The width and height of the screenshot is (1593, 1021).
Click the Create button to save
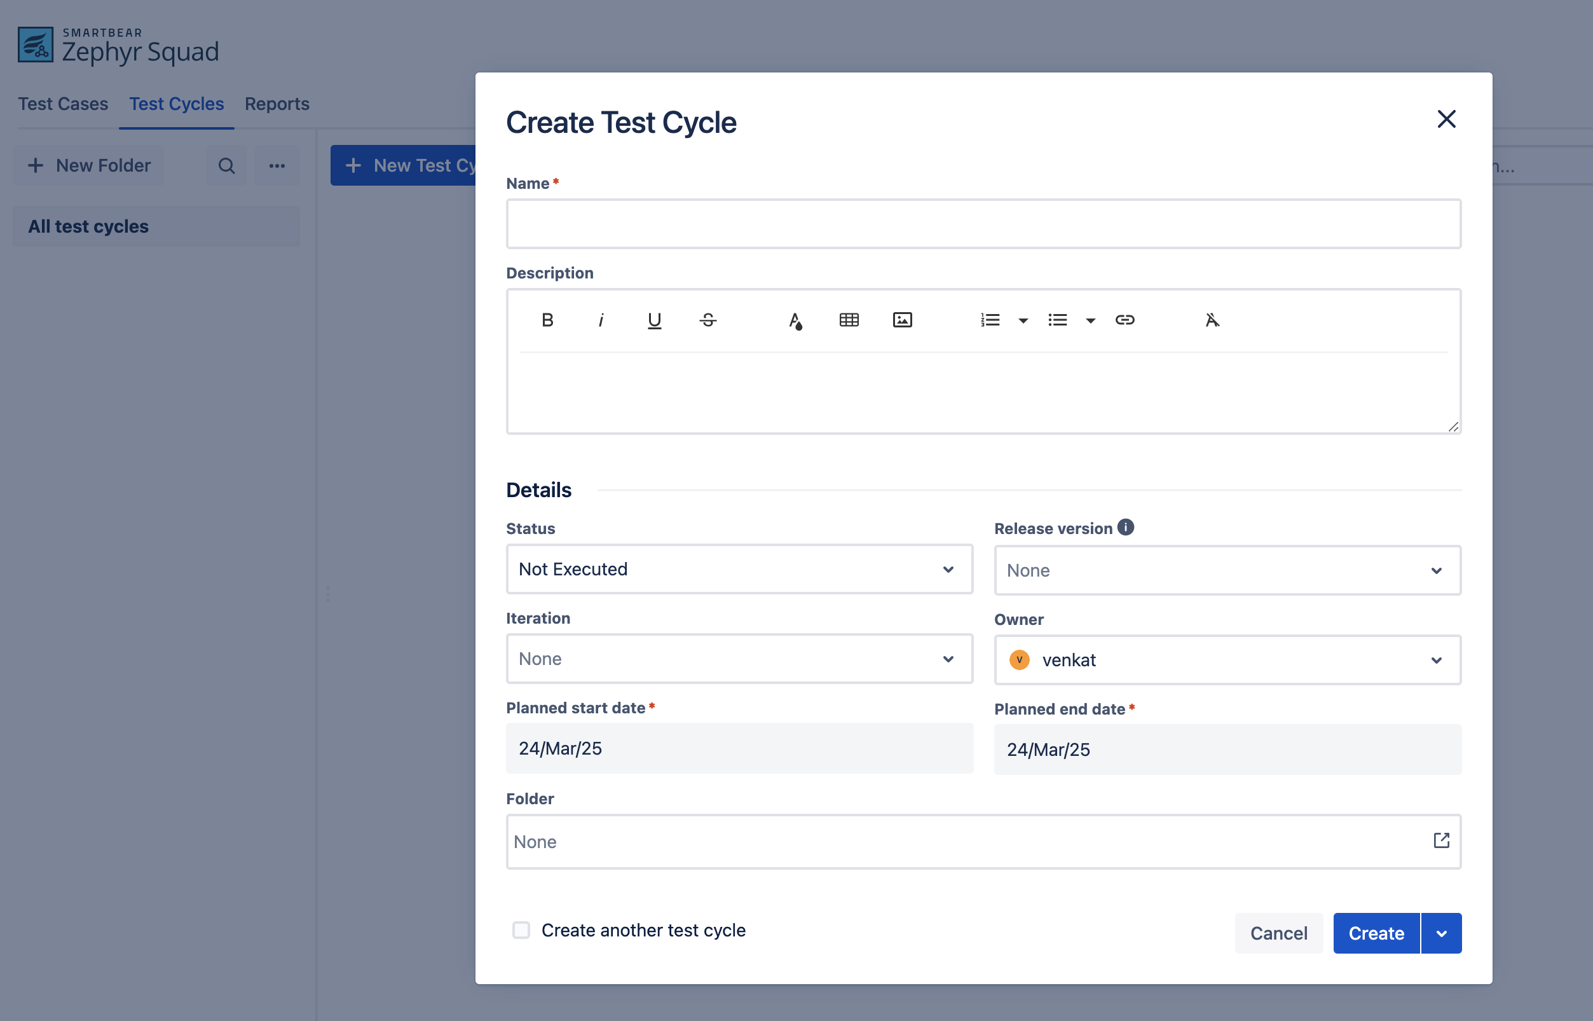1375,933
